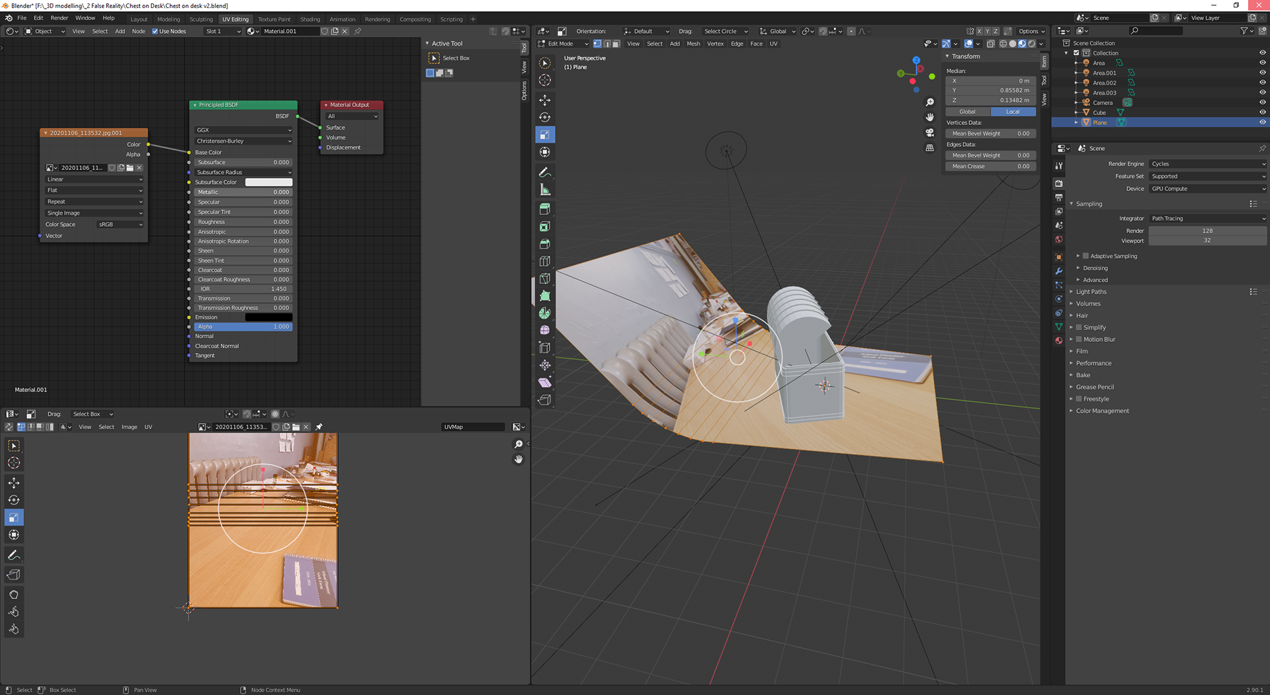Open the Integrator Path Tracing dropdown
The image size is (1270, 695).
pos(1208,219)
